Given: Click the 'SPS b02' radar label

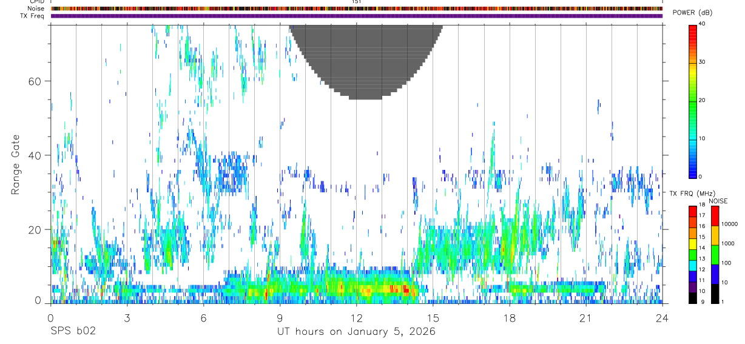Looking at the screenshot, I should tap(73, 332).
